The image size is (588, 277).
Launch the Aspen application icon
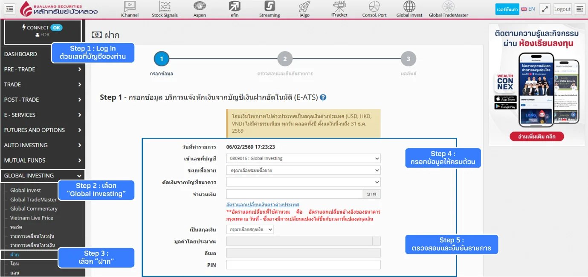coord(200,7)
